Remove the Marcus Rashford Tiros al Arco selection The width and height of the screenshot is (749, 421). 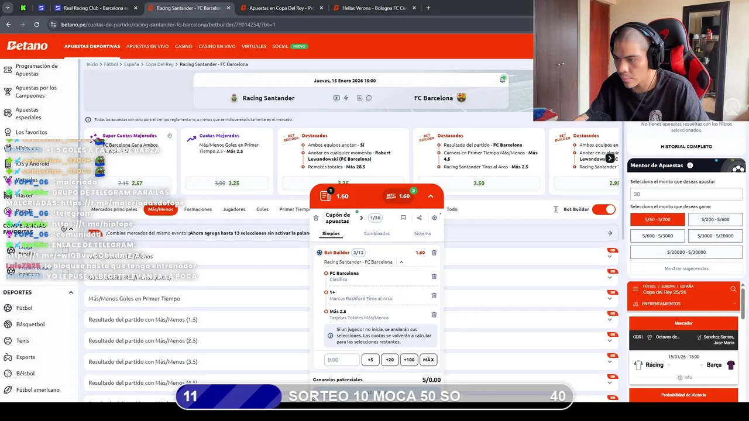coord(434,295)
